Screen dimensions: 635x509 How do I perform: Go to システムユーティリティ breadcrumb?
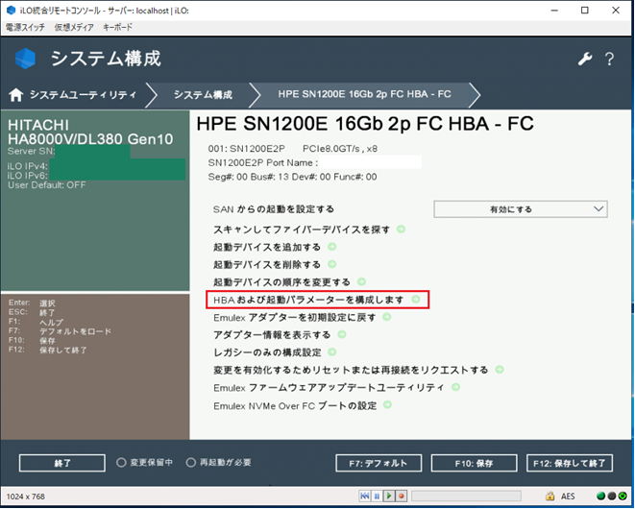(84, 95)
